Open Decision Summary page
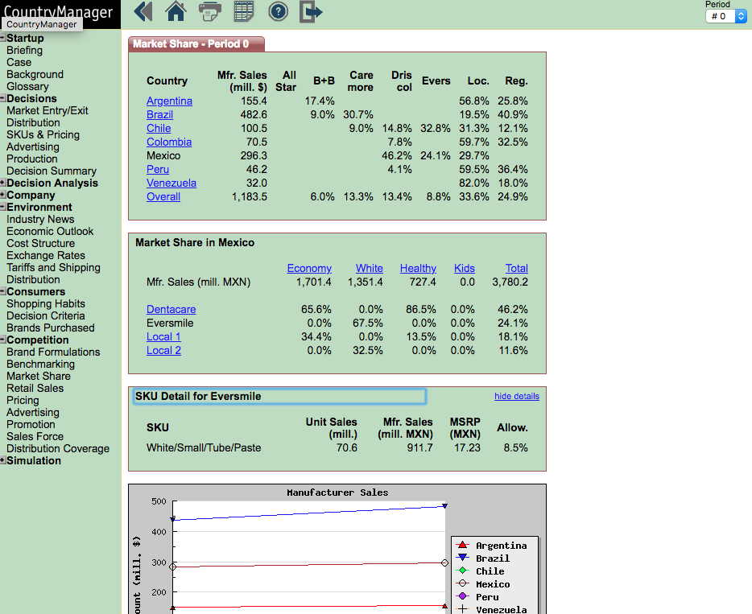Screen dimensions: 752x614 (x=52, y=171)
